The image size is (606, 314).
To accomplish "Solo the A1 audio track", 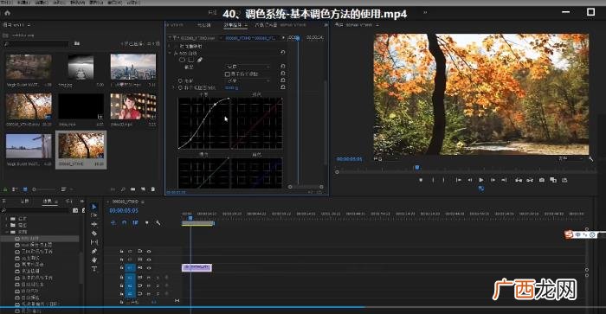I will [158, 278].
